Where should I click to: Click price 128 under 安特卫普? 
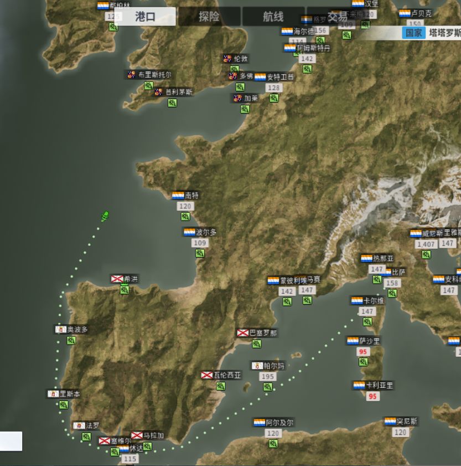274,88
